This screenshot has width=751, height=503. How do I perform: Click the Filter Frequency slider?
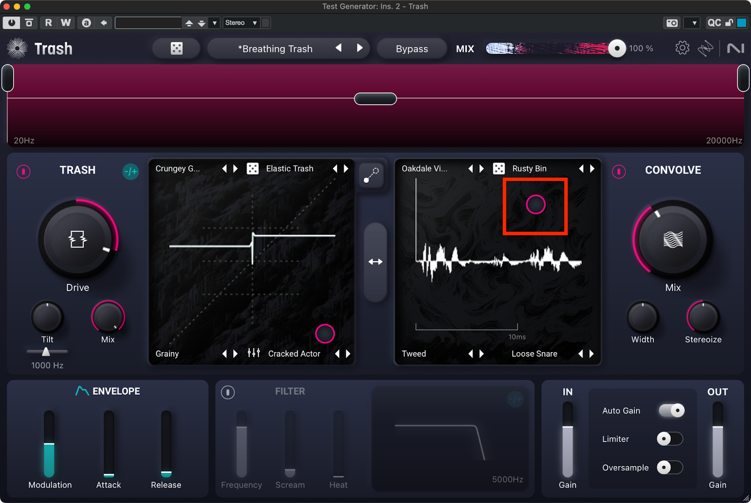[242, 443]
